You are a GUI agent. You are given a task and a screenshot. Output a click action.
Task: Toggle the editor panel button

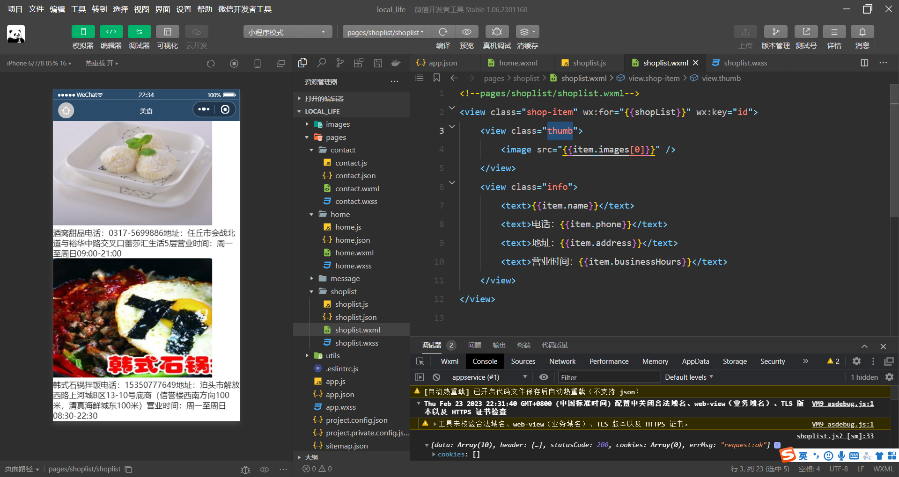tap(111, 32)
